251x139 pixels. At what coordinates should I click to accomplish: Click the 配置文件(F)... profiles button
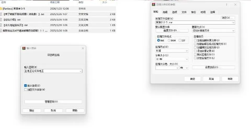coord(172,31)
